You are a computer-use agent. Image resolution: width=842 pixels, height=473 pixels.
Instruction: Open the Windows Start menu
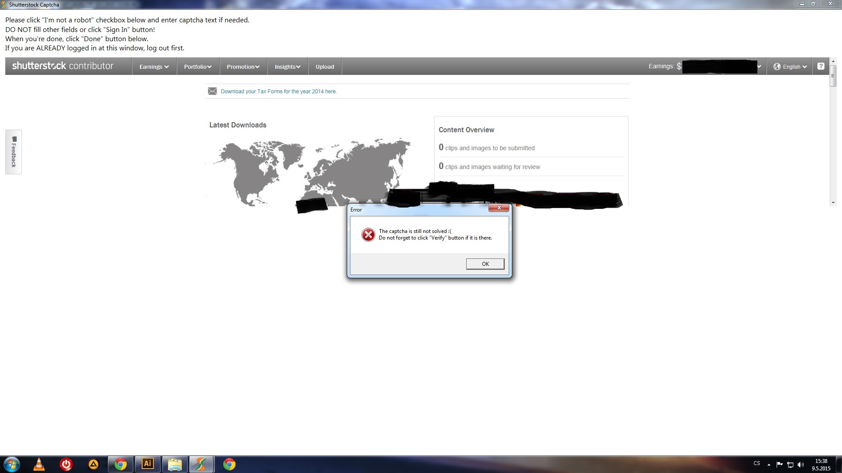pyautogui.click(x=11, y=464)
